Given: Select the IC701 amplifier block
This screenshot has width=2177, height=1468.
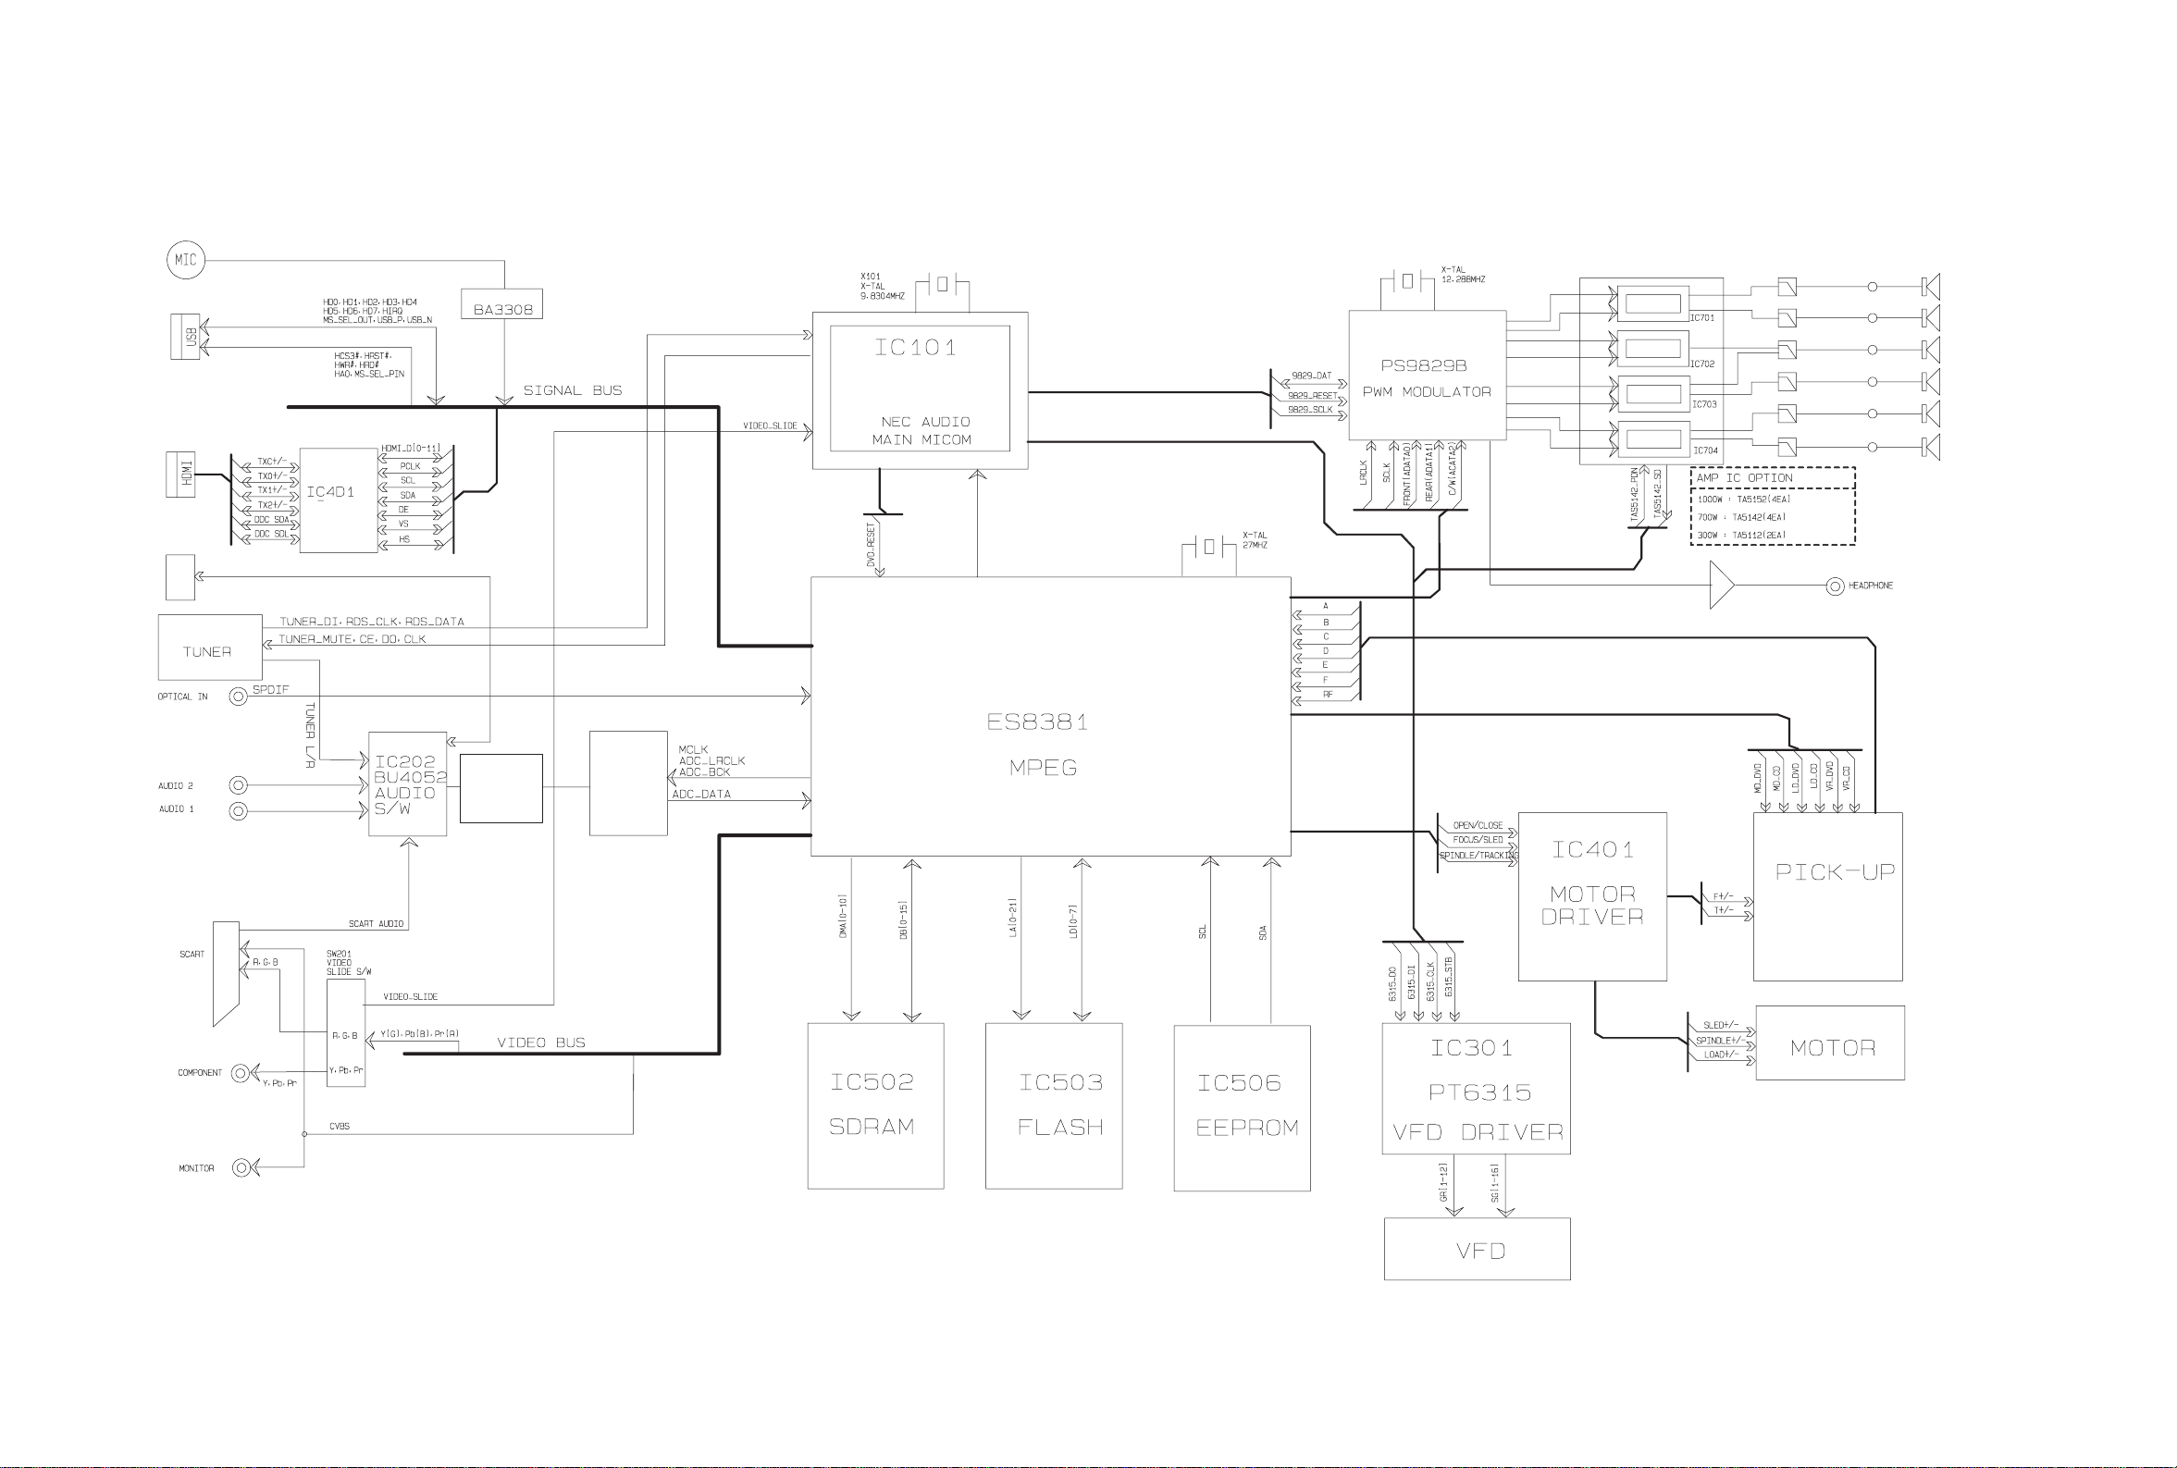Looking at the screenshot, I should (x=1652, y=304).
